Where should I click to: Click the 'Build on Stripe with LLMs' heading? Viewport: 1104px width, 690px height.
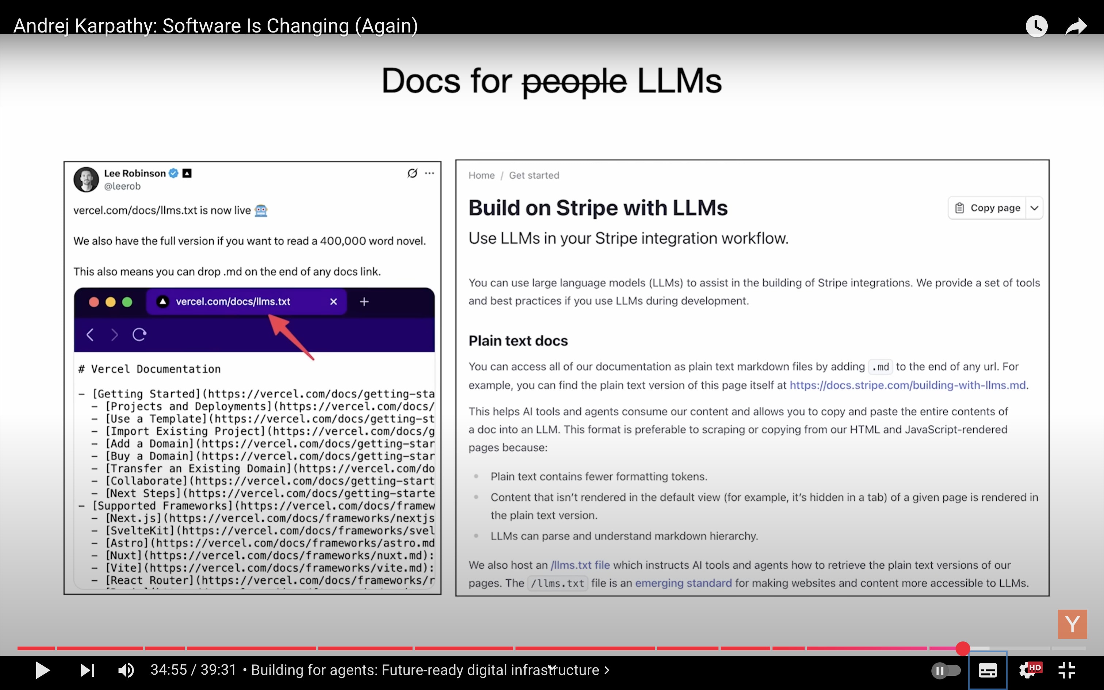click(x=598, y=208)
